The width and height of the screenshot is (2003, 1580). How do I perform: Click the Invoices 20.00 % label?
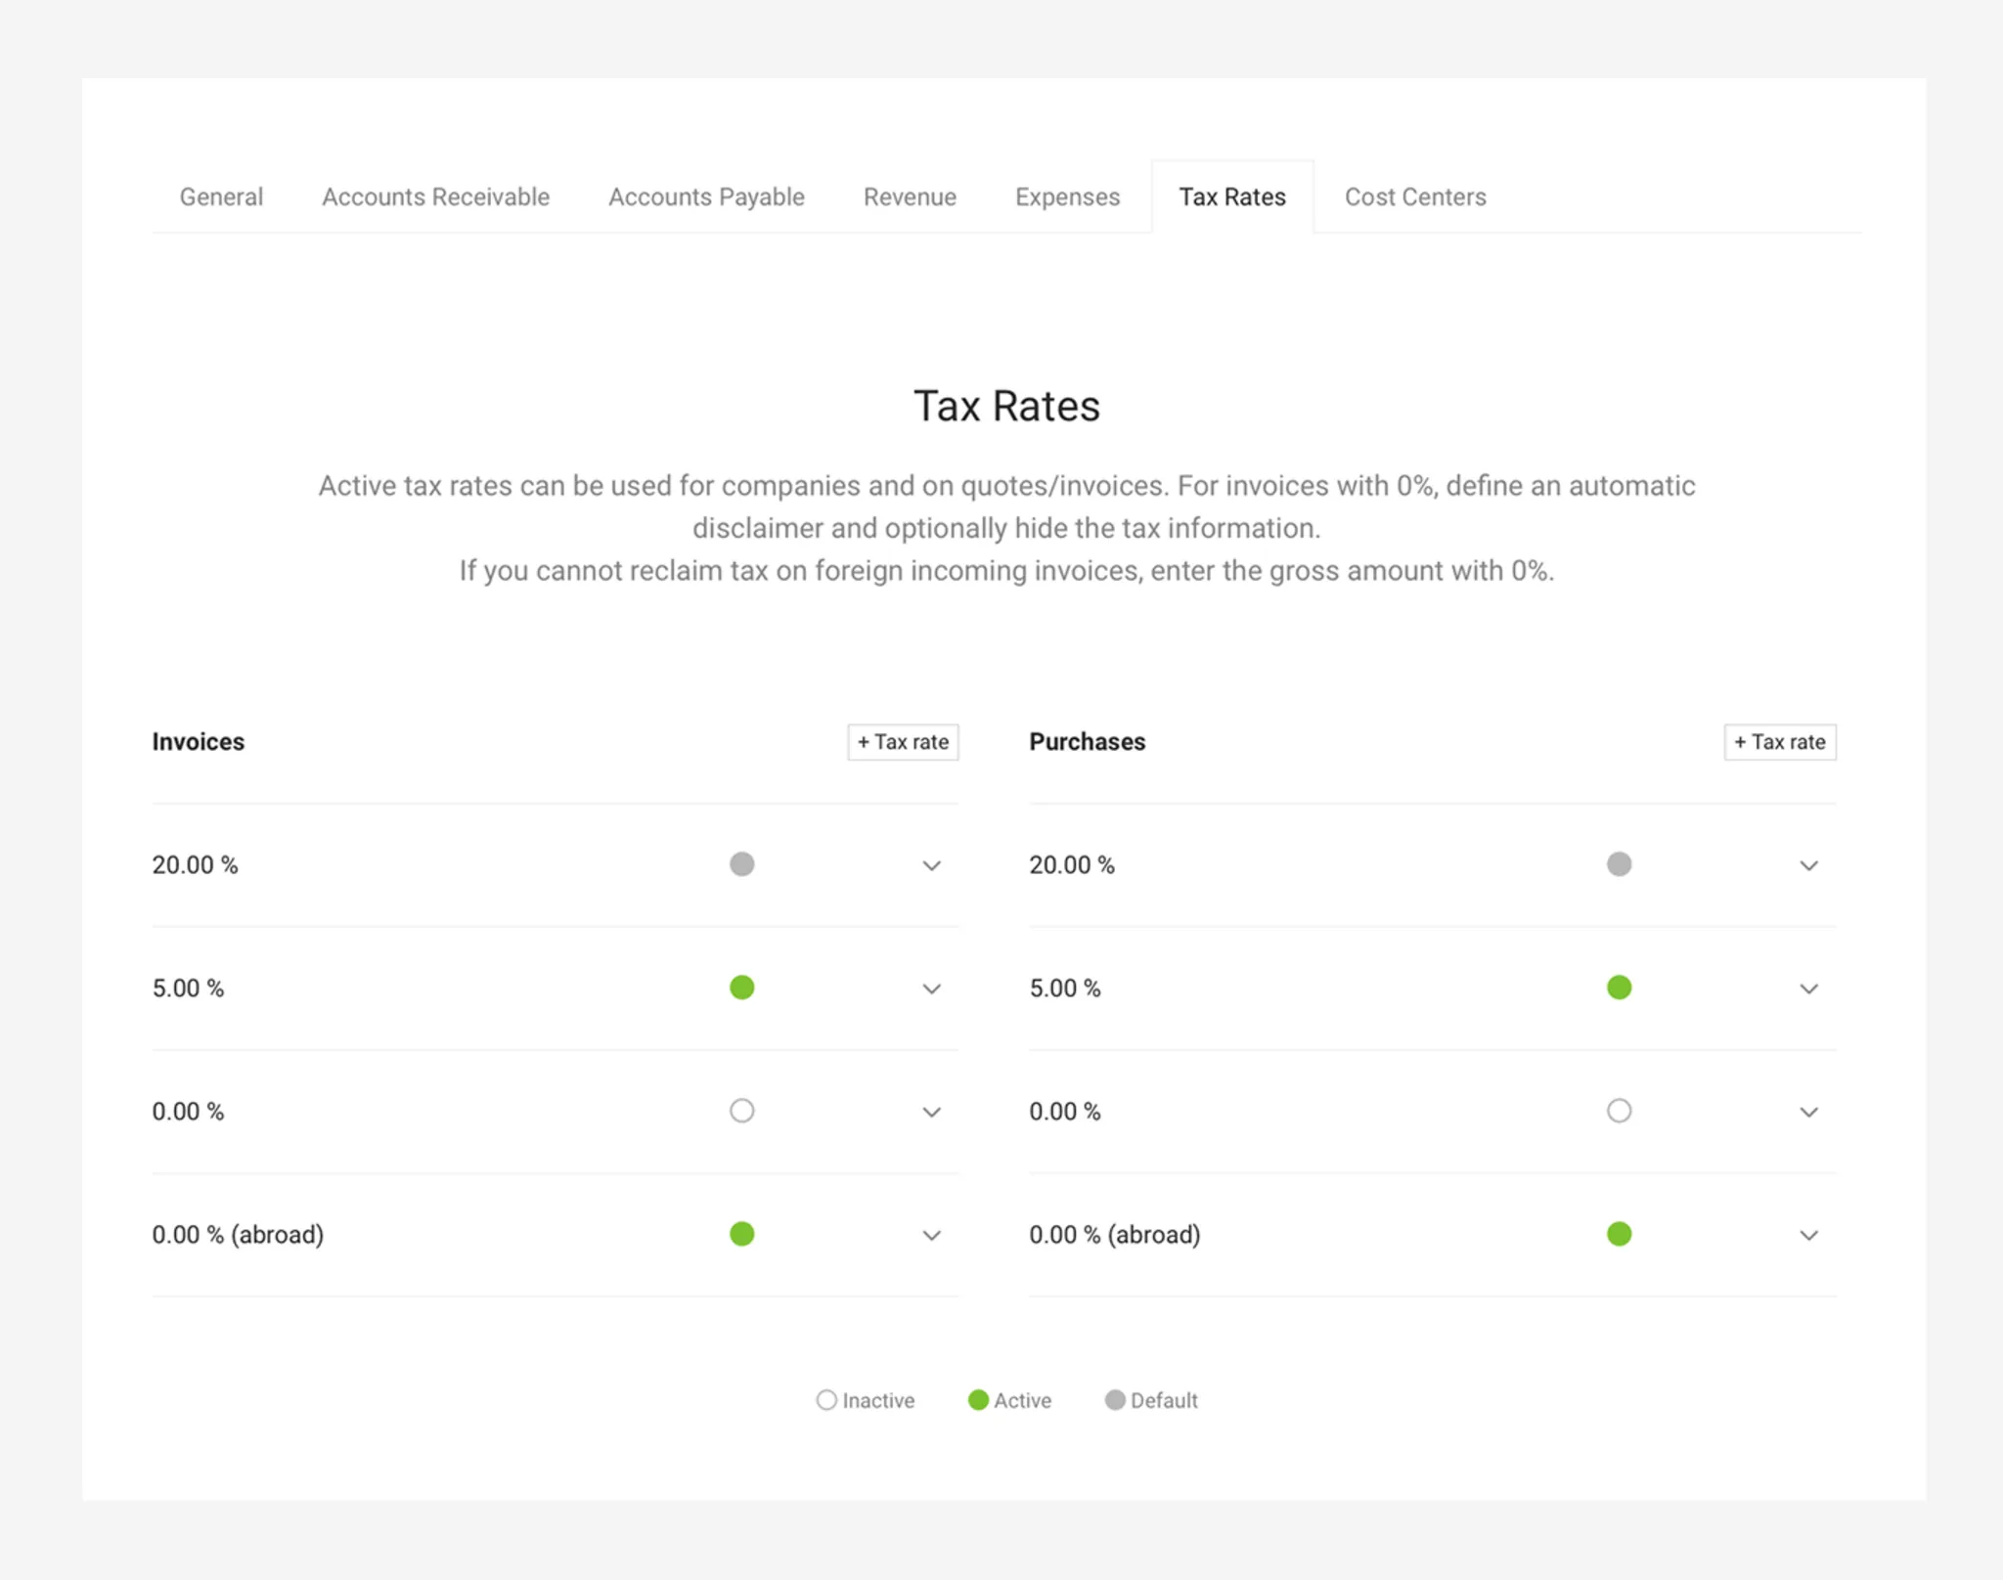click(195, 864)
